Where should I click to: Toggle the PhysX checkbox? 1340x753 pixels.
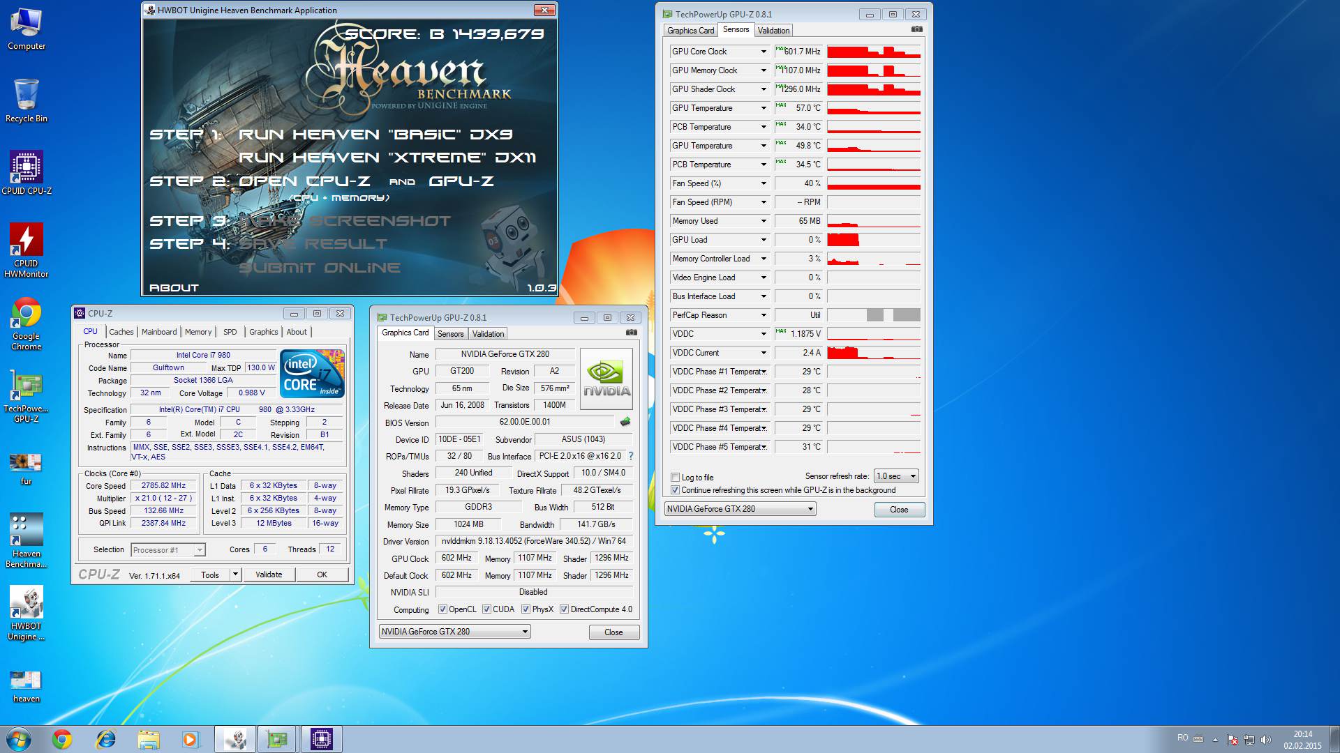[526, 609]
